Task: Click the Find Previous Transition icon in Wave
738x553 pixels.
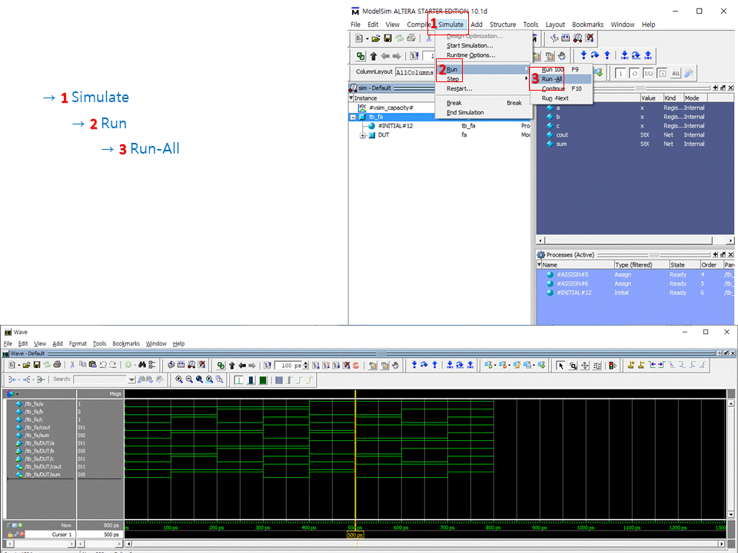Action: point(653,365)
